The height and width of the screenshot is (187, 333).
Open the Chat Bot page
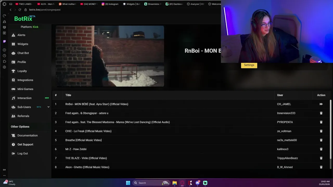tap(23, 53)
